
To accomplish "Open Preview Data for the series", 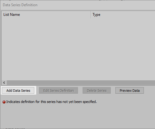I will click(x=130, y=91).
